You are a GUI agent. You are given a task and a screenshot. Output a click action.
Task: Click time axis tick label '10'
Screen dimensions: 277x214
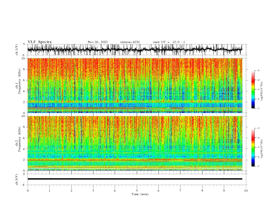[x=246, y=191]
